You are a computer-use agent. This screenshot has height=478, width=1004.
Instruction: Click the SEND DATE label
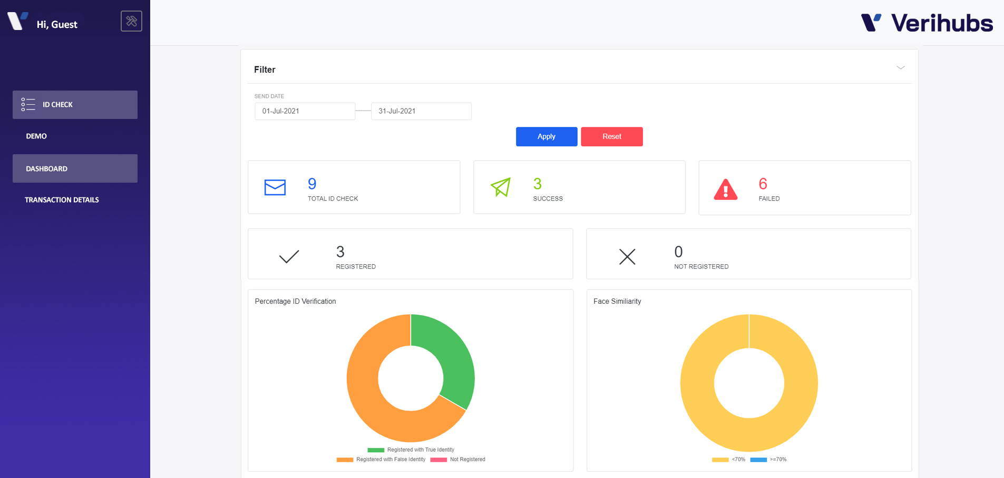269,96
